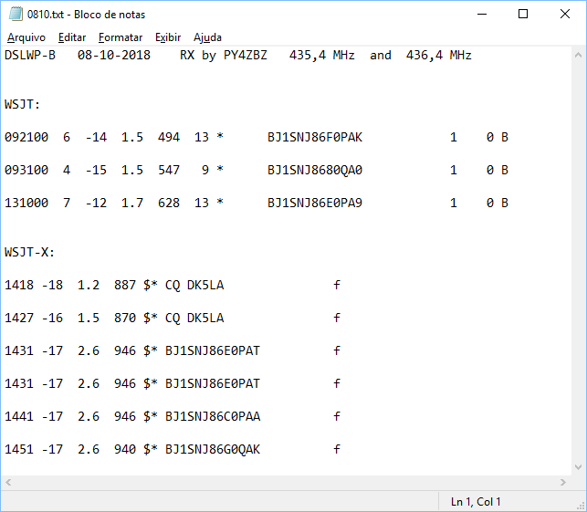Open the Arquivo menu
Viewport: 587px width, 512px height.
[x=26, y=37]
